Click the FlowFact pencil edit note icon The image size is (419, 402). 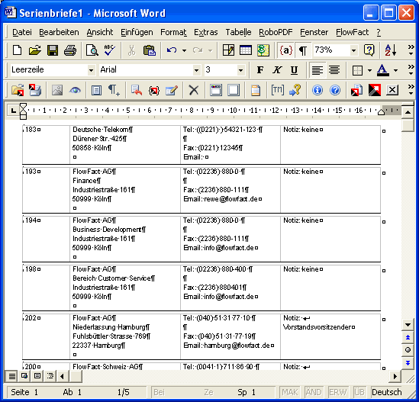tap(172, 90)
